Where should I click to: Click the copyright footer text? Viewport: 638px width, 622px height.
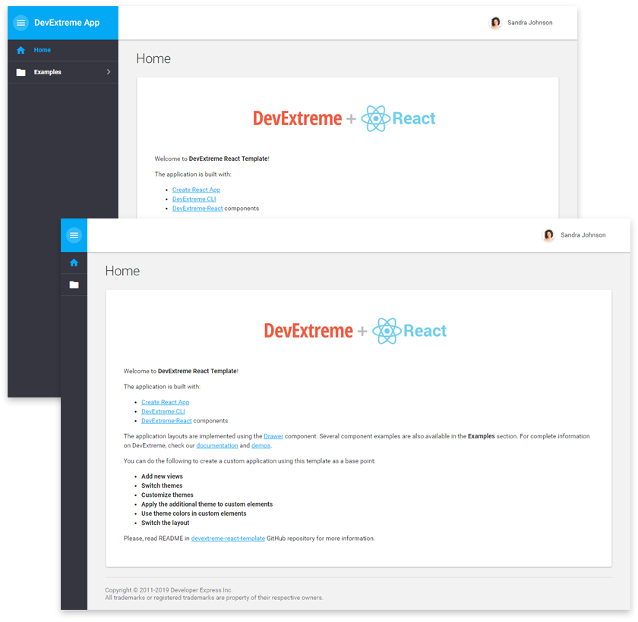click(x=214, y=594)
